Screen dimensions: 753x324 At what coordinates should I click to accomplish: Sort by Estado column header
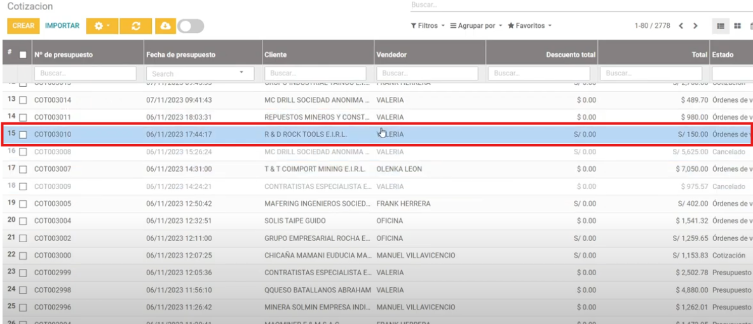(x=722, y=55)
